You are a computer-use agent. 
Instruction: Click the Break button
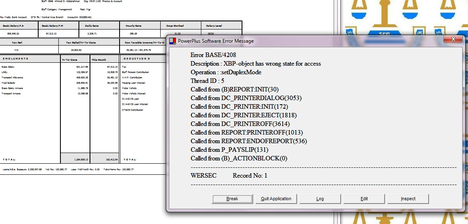(x=232, y=199)
